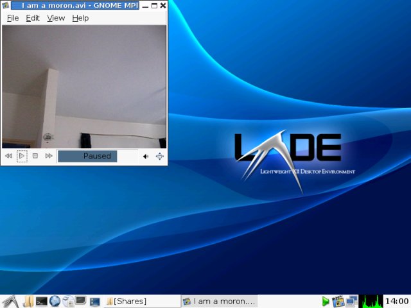Maximize the GNOME MPlayer window
The height and width of the screenshot is (308, 411).
pos(154,6)
